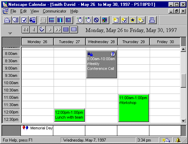188x144 pixels.
Task: Click the color palette grid icon
Action: pos(105,20)
